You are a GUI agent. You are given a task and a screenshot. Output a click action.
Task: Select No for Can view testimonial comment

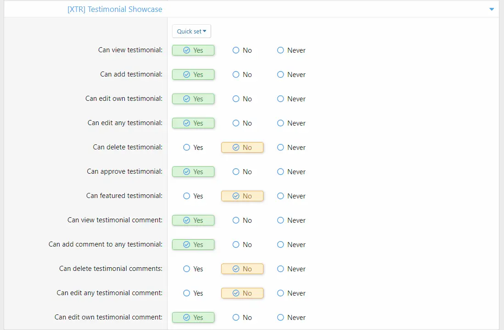click(242, 220)
